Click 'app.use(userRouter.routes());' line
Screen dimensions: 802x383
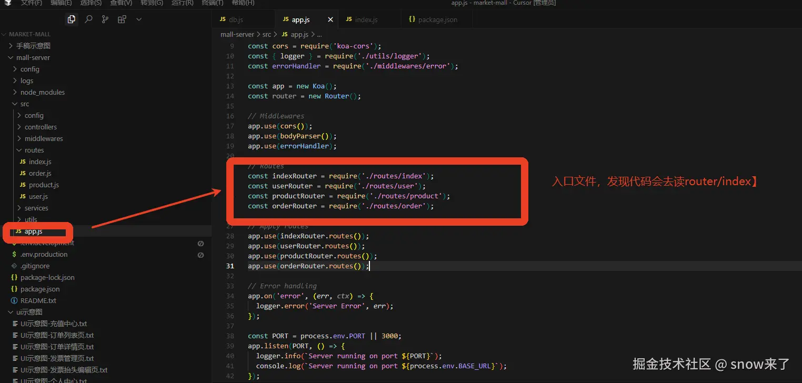click(306, 246)
